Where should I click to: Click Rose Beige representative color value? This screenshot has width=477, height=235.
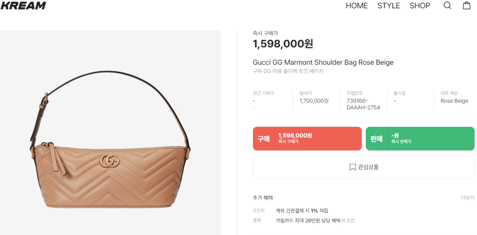click(454, 101)
